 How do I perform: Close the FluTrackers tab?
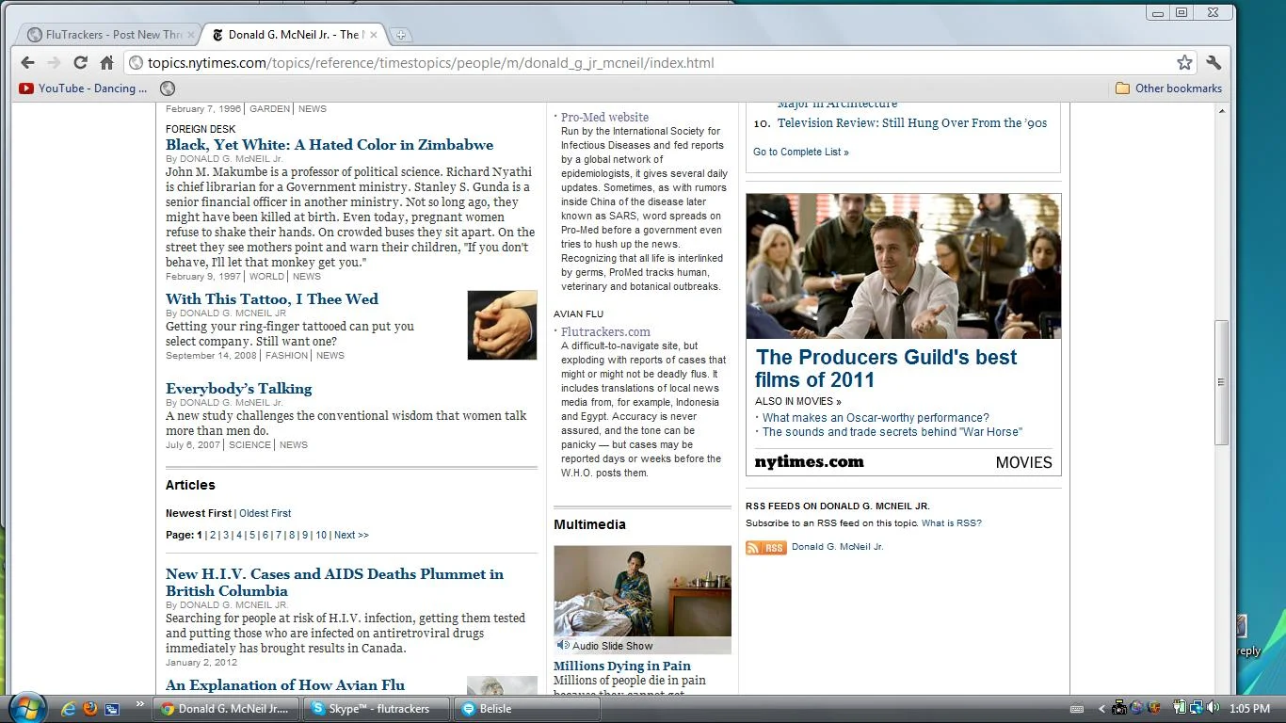[x=191, y=35]
